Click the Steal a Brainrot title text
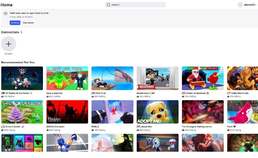Image resolution: width=258 pixels, height=158 pixels. (54, 93)
